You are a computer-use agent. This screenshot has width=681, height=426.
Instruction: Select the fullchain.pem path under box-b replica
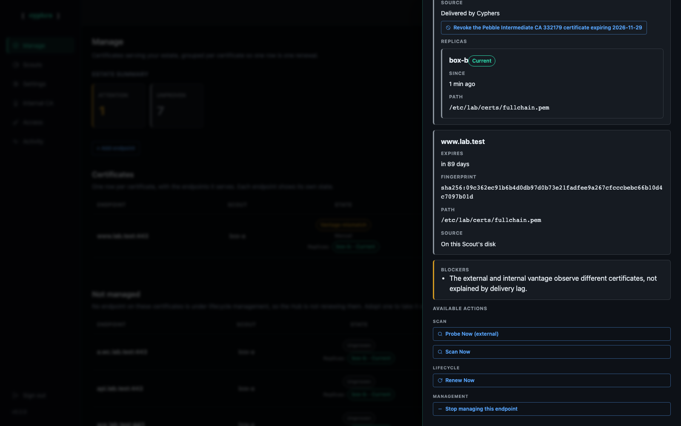(x=499, y=108)
